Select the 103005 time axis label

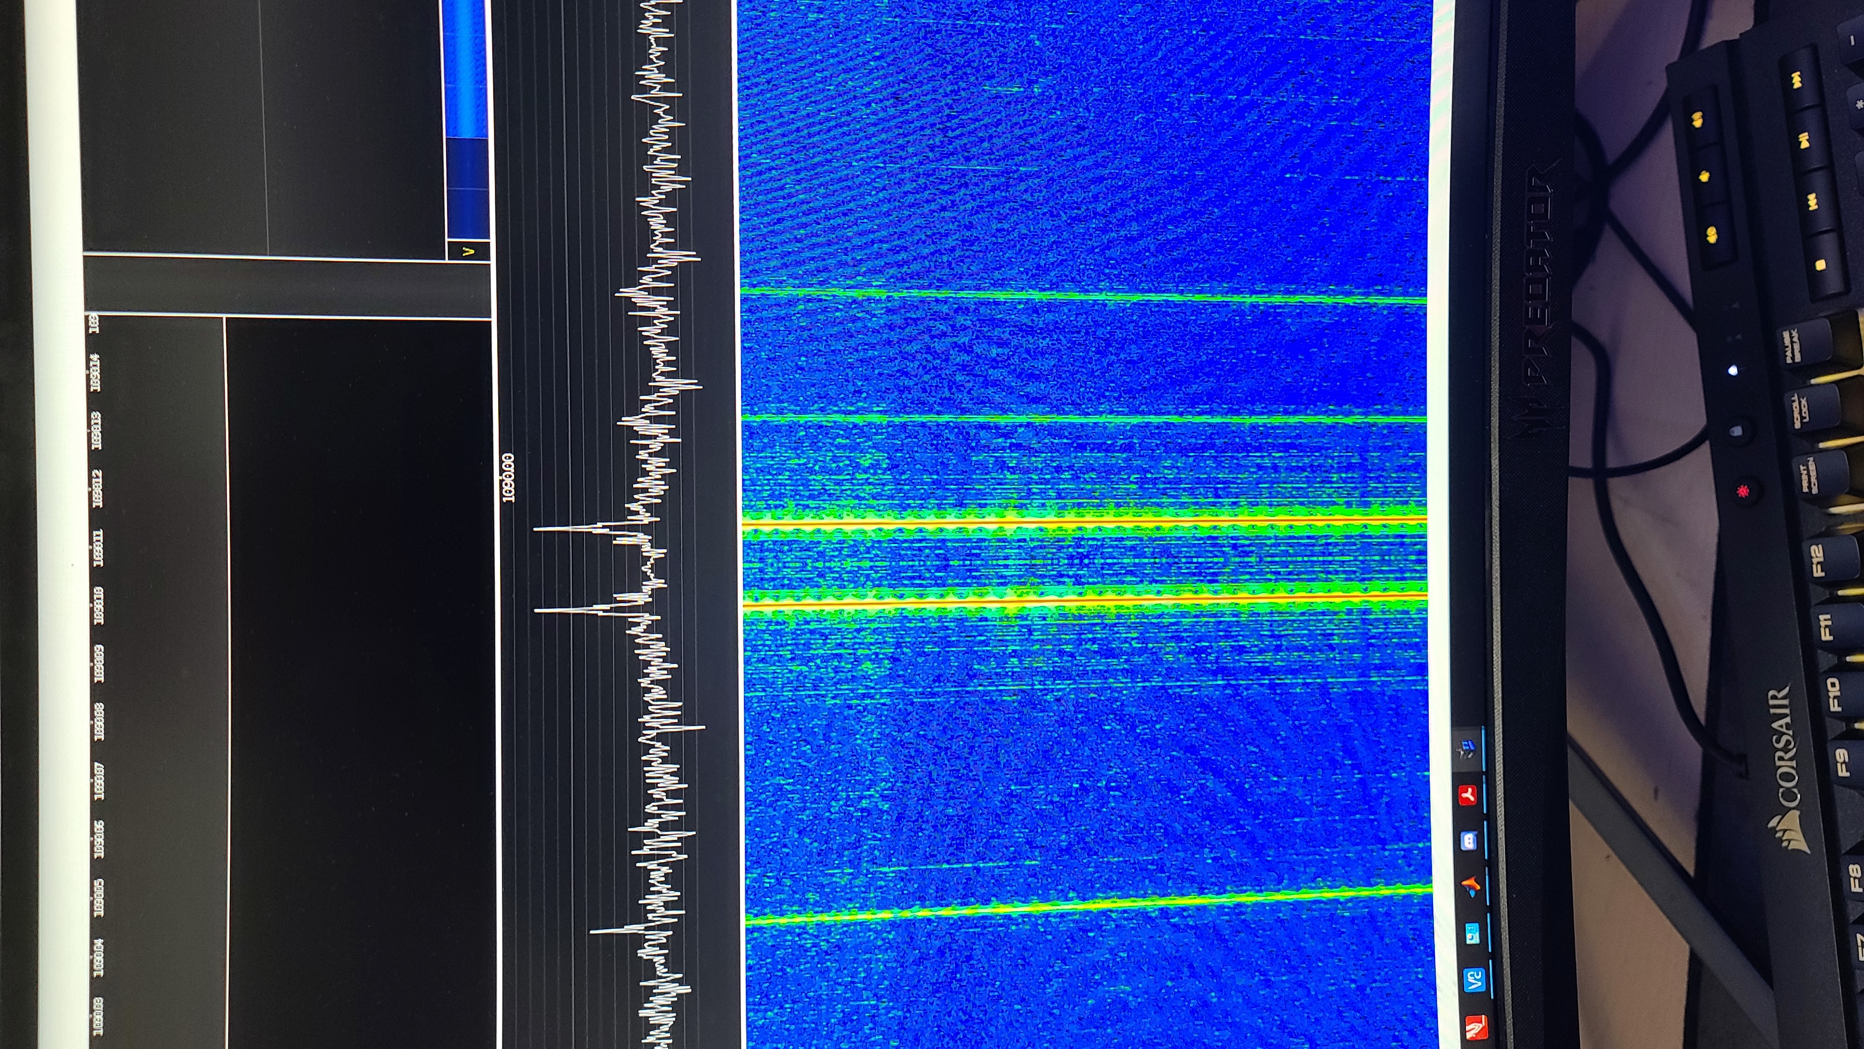point(98,898)
